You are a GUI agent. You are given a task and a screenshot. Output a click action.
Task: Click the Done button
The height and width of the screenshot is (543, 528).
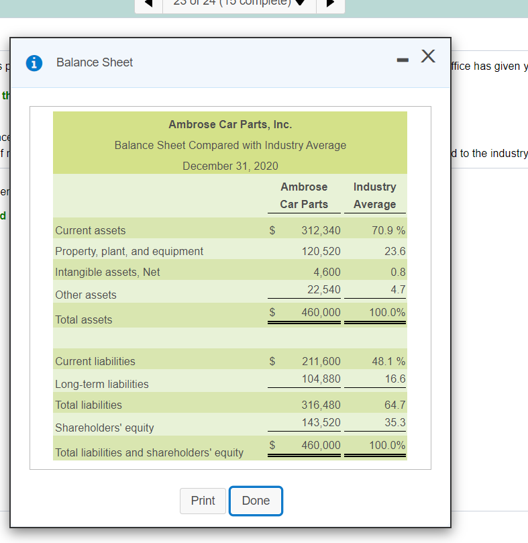coord(256,501)
